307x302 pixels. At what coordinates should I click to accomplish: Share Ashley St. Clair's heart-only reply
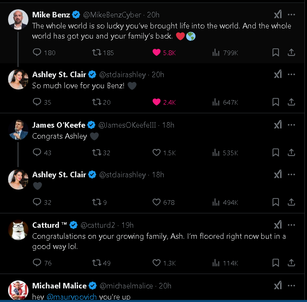point(291,202)
